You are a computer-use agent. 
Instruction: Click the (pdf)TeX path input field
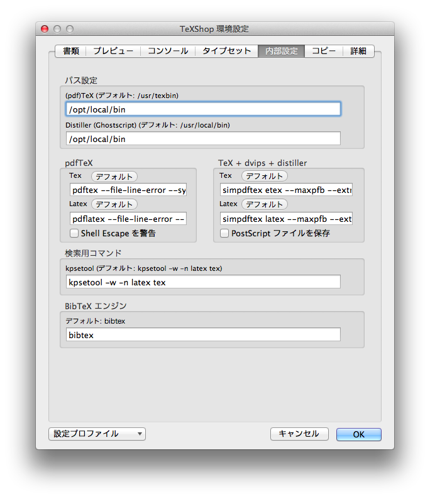pos(203,109)
